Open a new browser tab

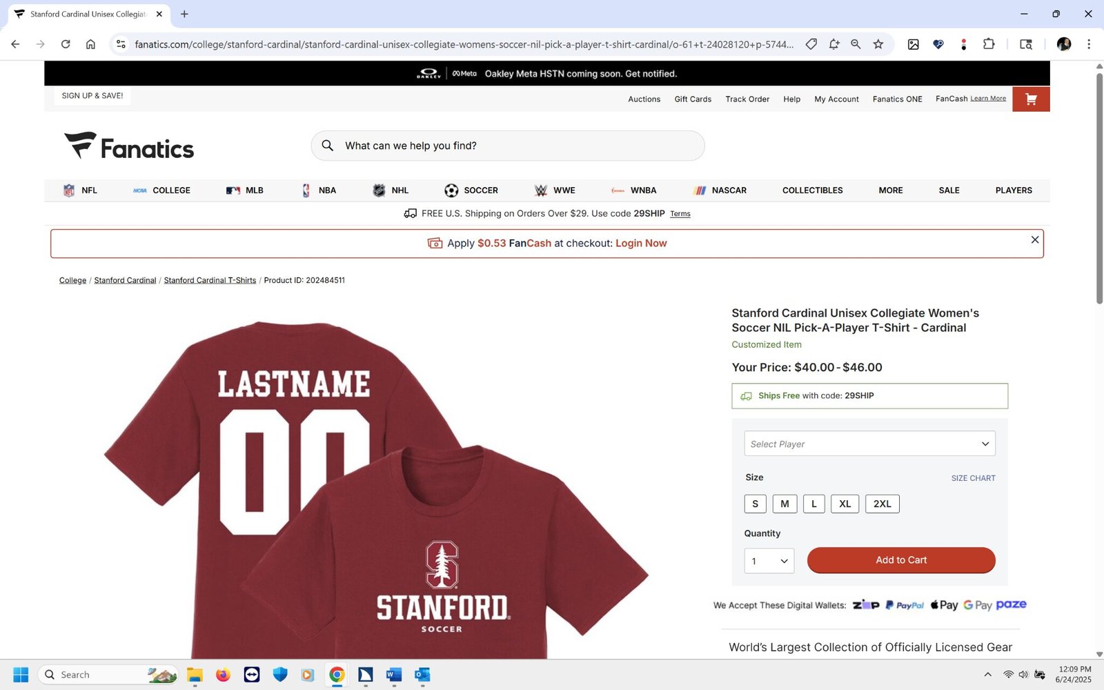[184, 14]
